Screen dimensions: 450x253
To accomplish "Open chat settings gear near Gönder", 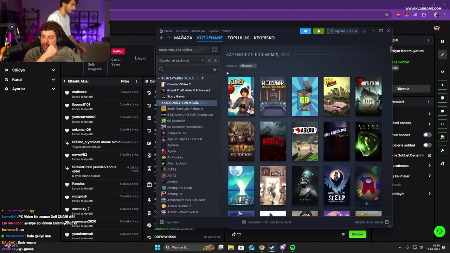I will pyautogui.click(x=343, y=234).
